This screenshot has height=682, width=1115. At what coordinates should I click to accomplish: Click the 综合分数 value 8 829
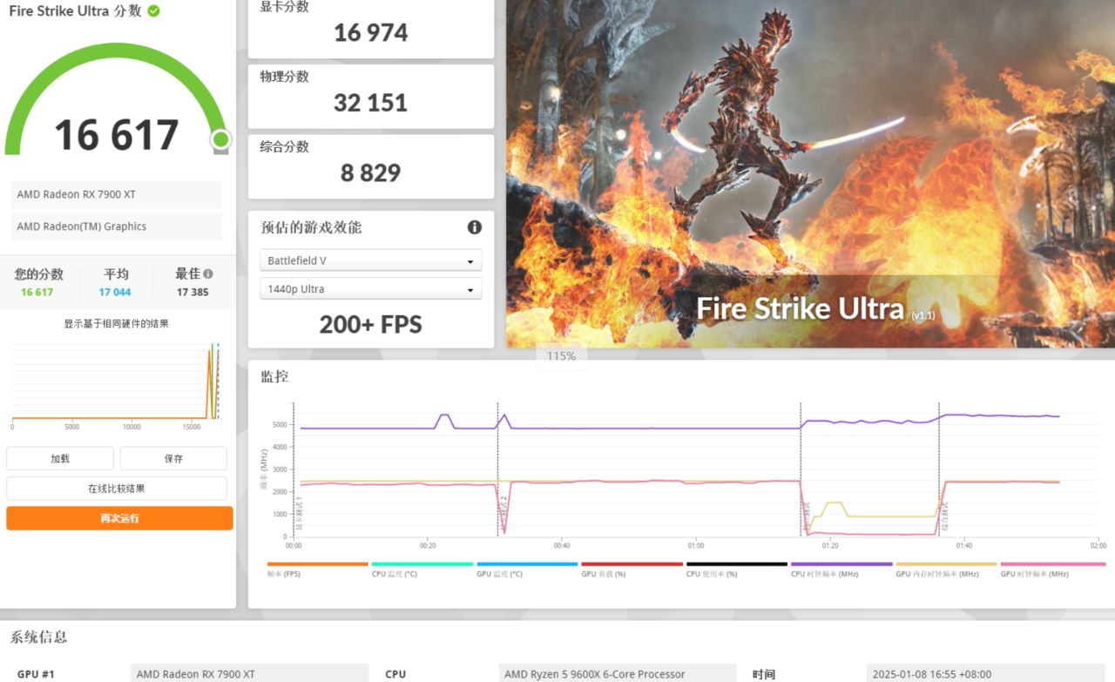tap(371, 172)
